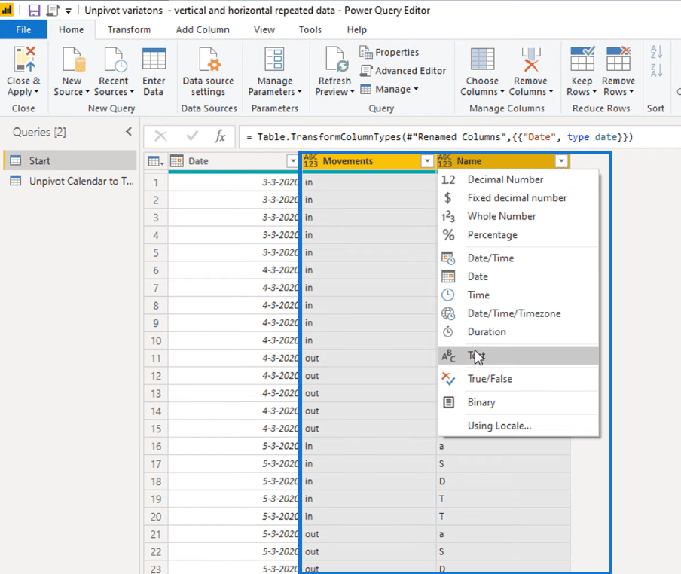Open the quick access toolbar dropdown
This screenshot has width=681, height=574.
[69, 11]
